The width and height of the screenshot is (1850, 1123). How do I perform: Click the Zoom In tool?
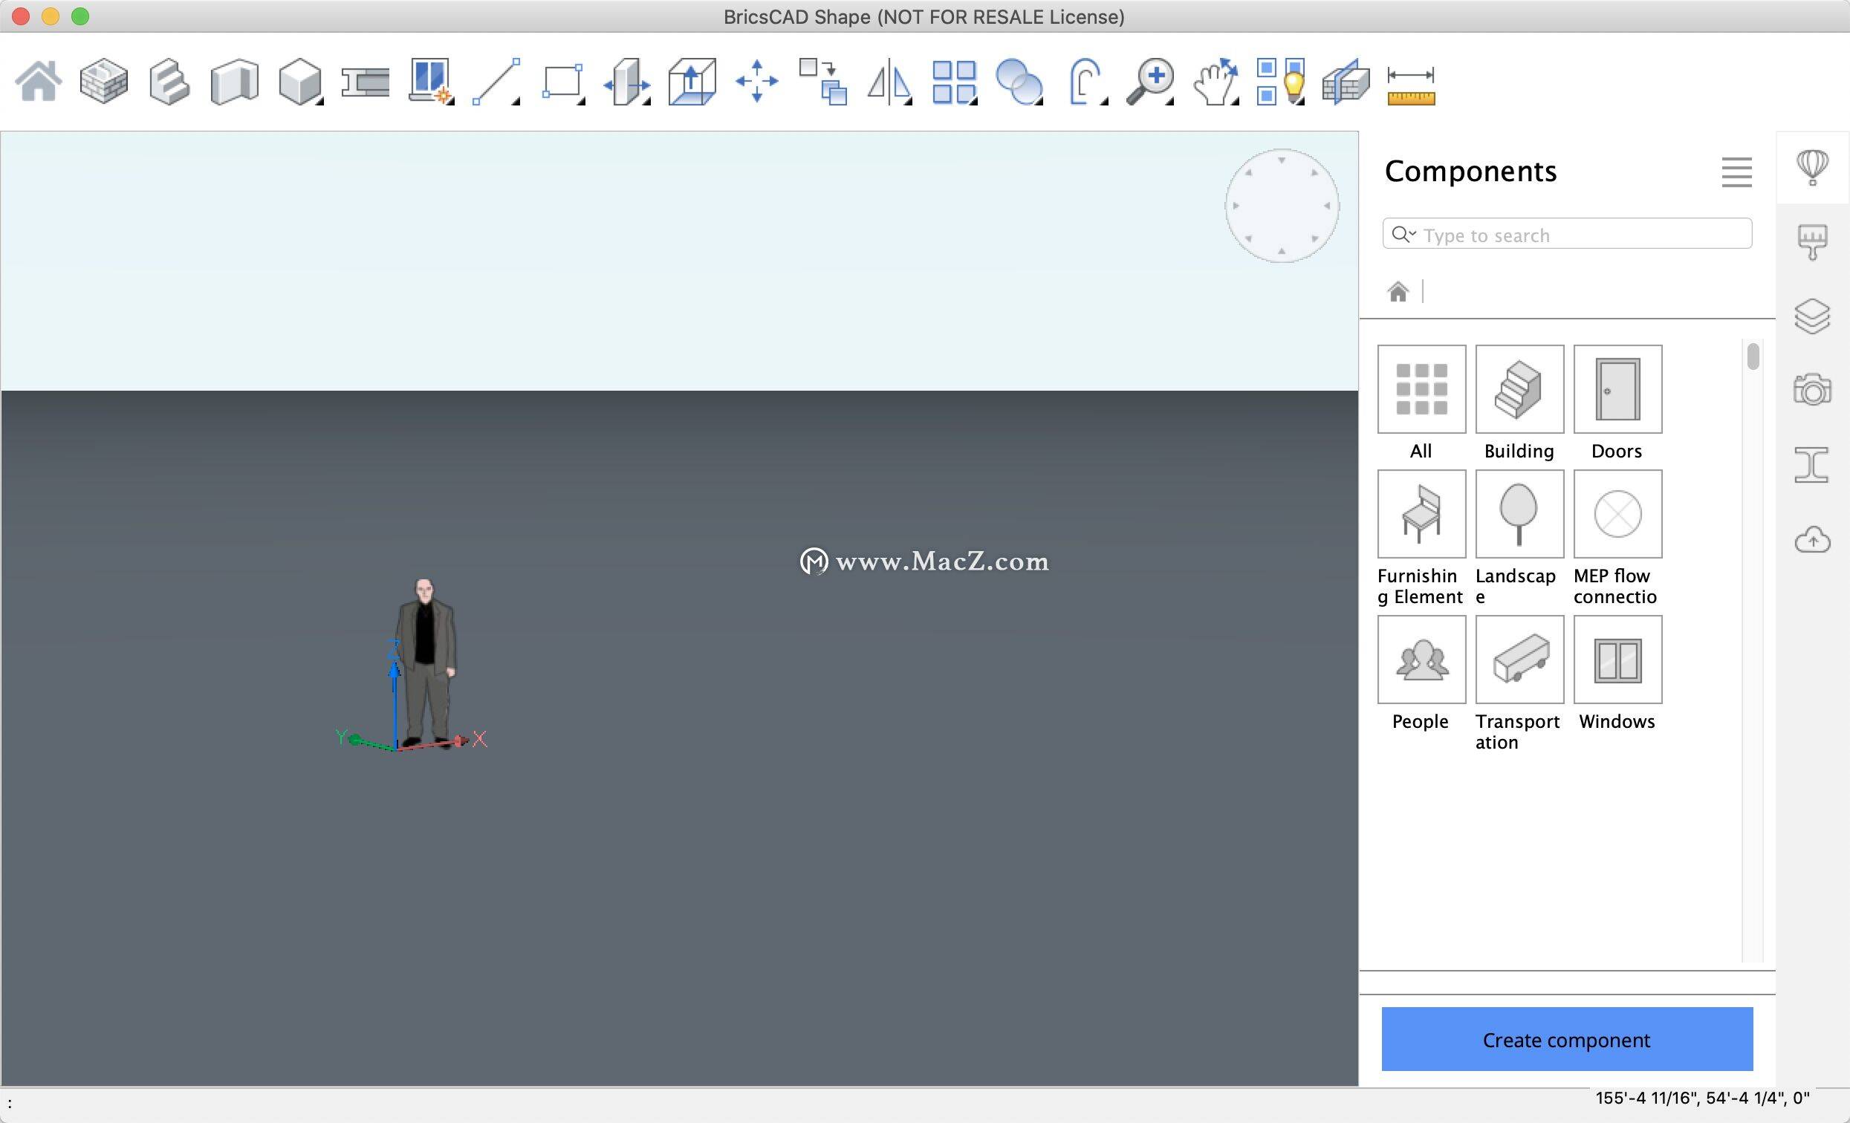(1152, 82)
